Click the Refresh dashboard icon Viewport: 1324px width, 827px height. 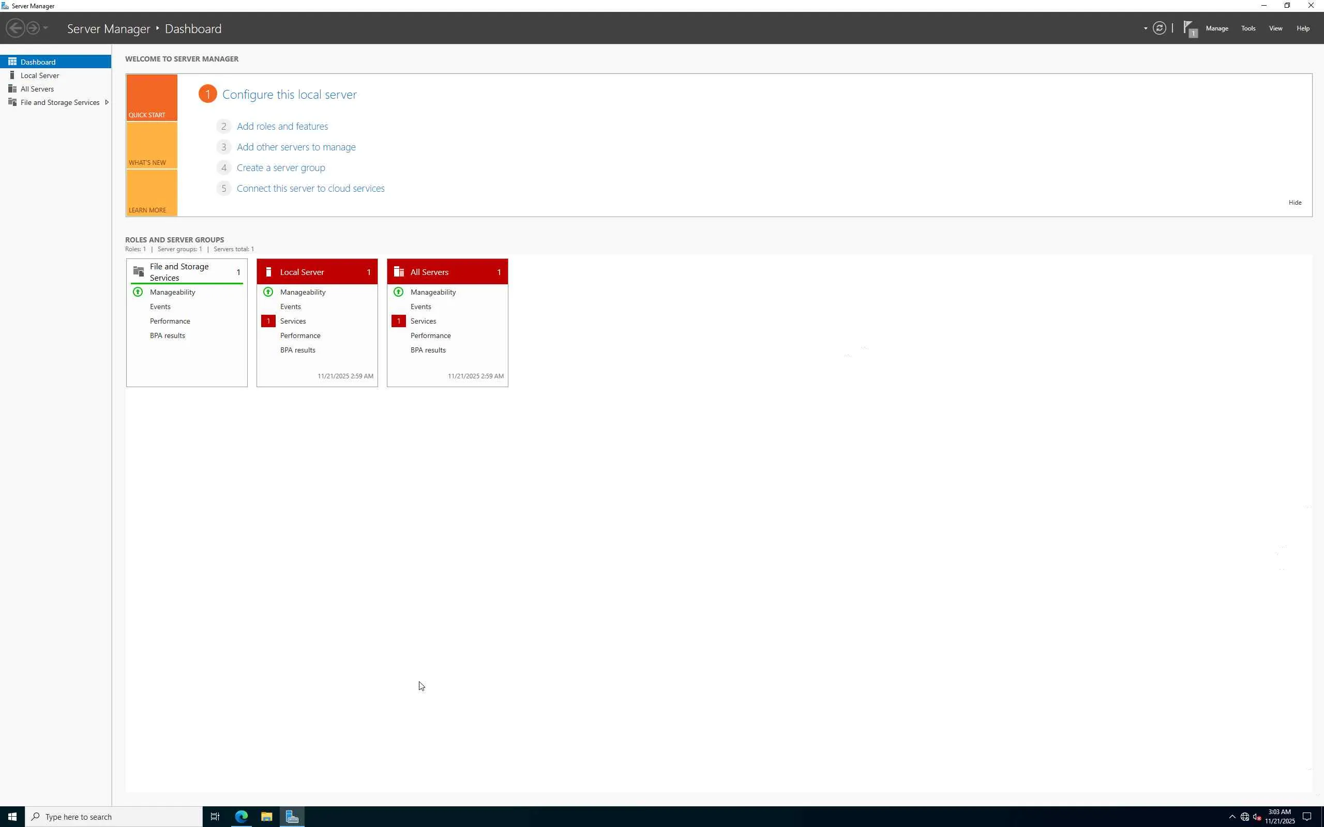(1159, 28)
